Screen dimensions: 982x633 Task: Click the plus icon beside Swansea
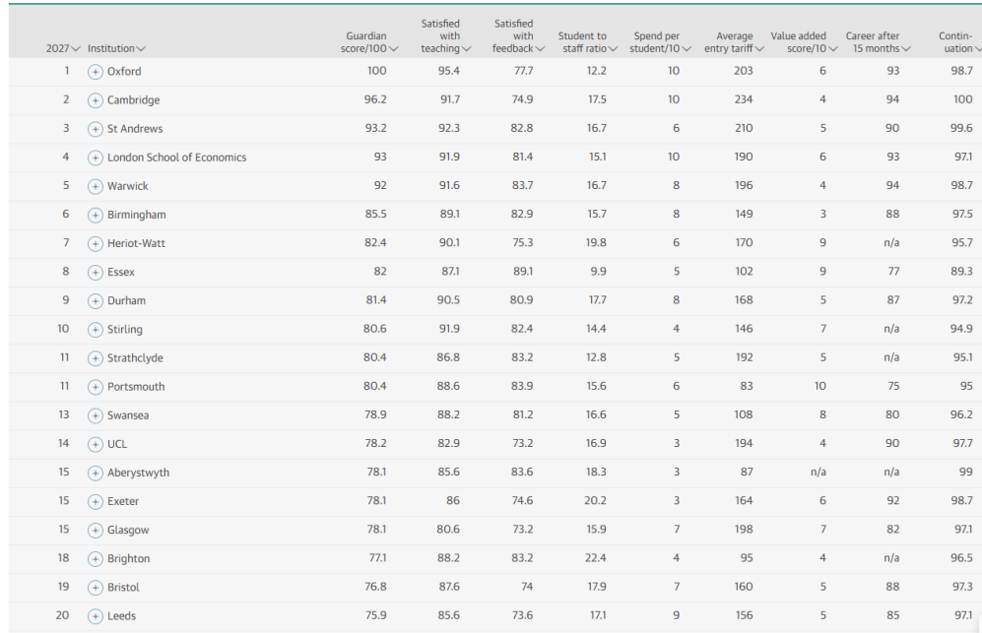pos(96,415)
